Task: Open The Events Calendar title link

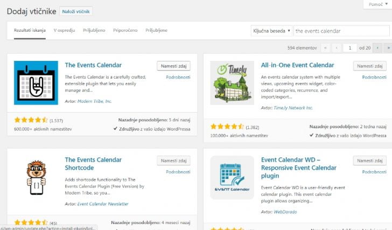Action: click(93, 65)
